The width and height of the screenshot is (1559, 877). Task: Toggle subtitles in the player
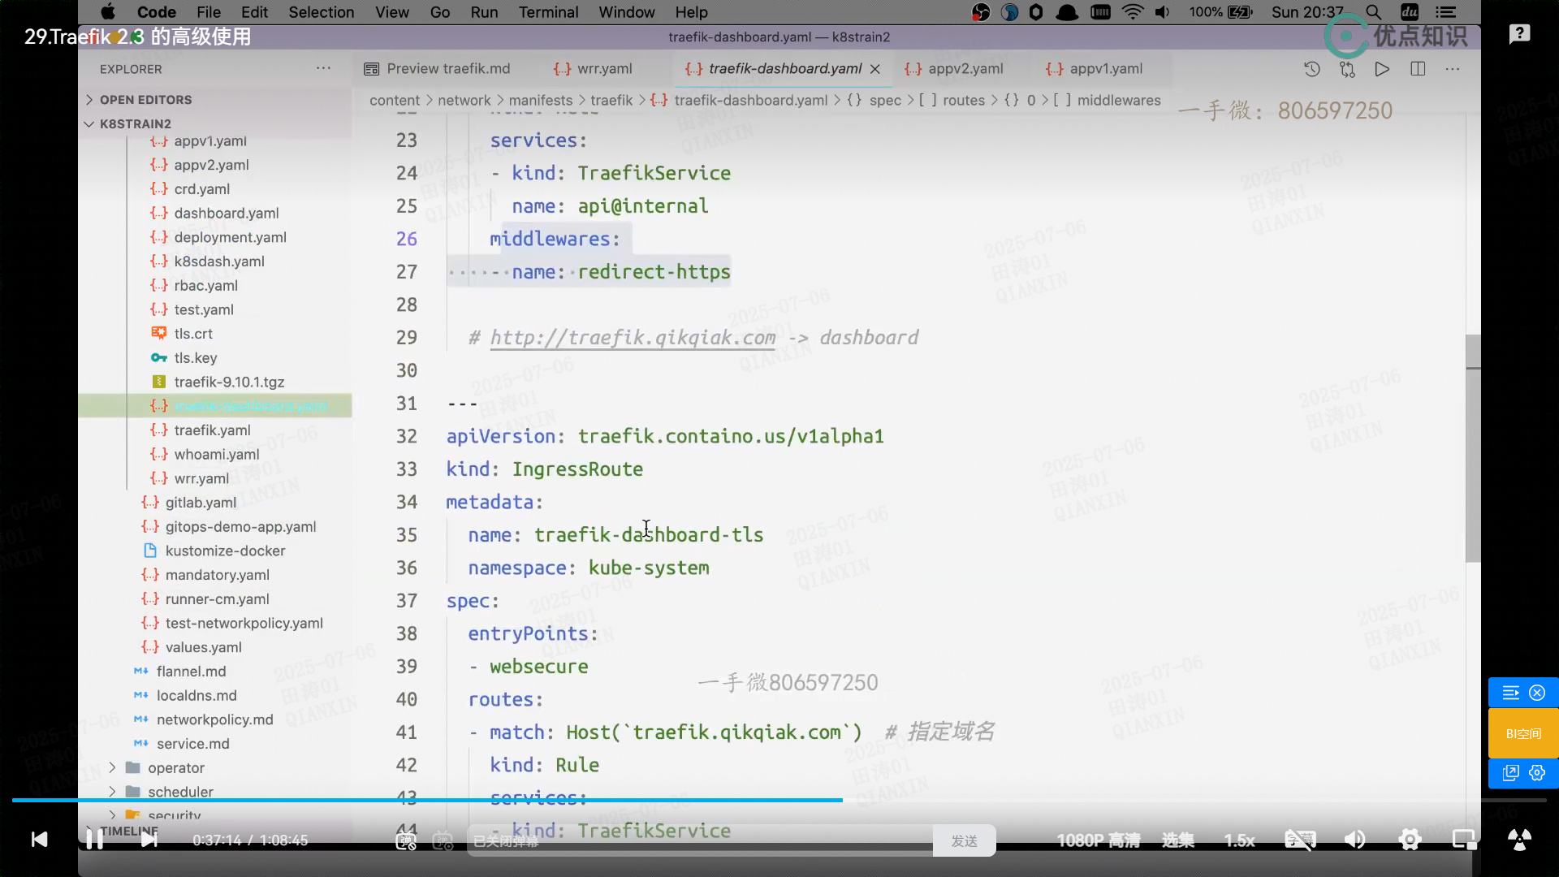tap(1299, 840)
